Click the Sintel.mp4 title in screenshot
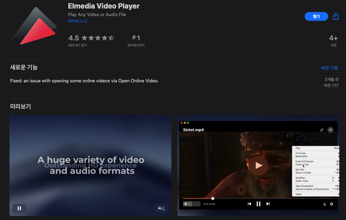The width and height of the screenshot is (346, 220). pos(194,130)
